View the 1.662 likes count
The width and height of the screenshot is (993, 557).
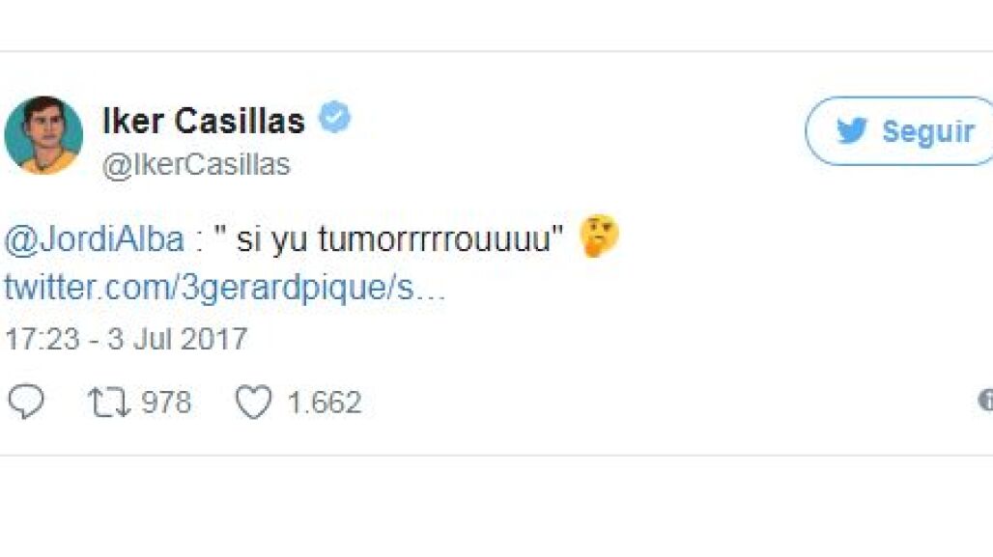click(325, 403)
